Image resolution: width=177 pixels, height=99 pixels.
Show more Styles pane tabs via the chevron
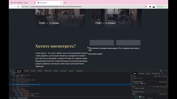point(162,73)
